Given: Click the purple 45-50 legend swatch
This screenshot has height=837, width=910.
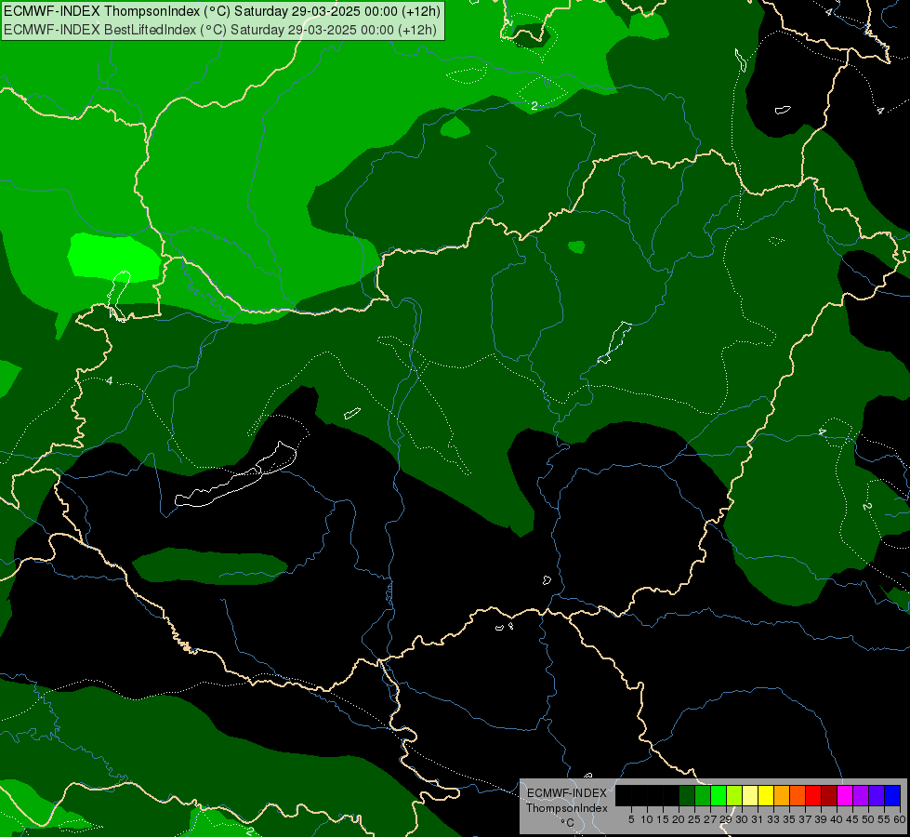Looking at the screenshot, I should pyautogui.click(x=860, y=795).
